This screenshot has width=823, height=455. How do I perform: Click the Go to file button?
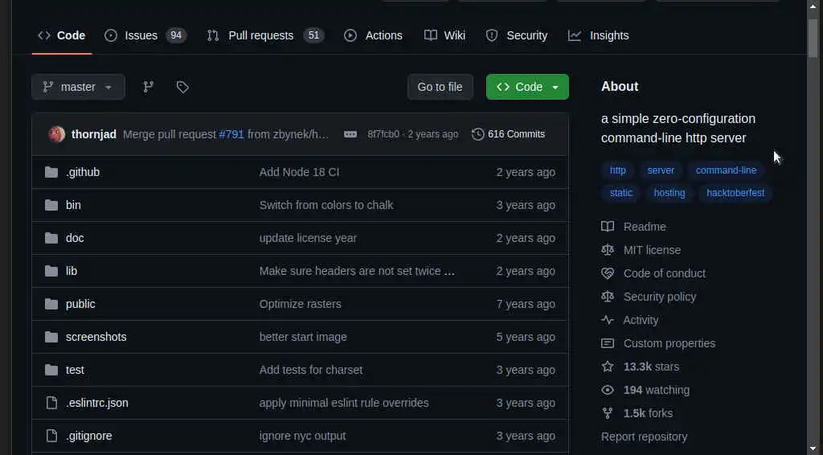[440, 87]
